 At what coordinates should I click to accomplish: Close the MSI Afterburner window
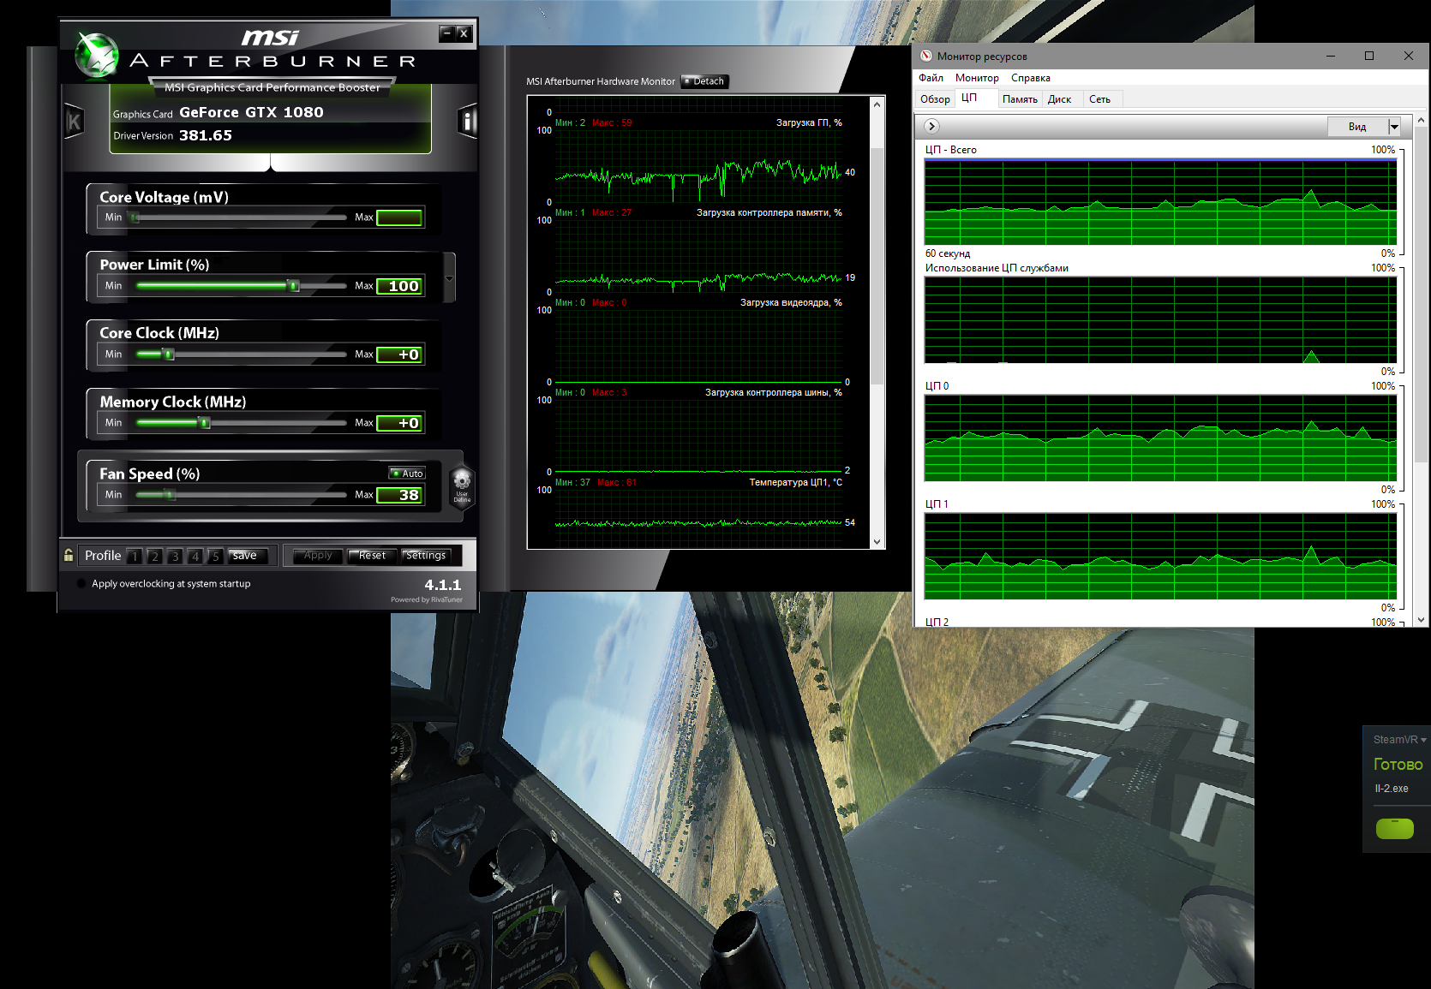(x=464, y=33)
